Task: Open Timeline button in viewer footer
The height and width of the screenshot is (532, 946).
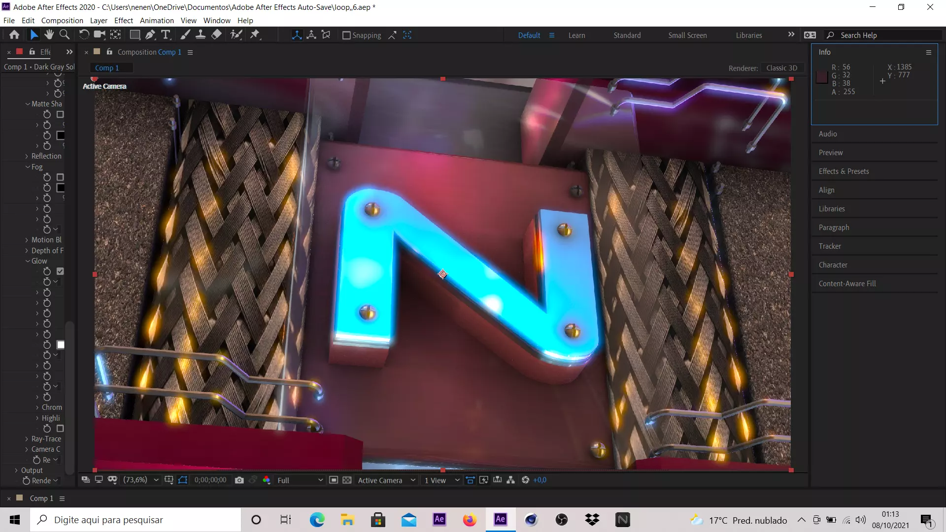Action: [x=498, y=480]
